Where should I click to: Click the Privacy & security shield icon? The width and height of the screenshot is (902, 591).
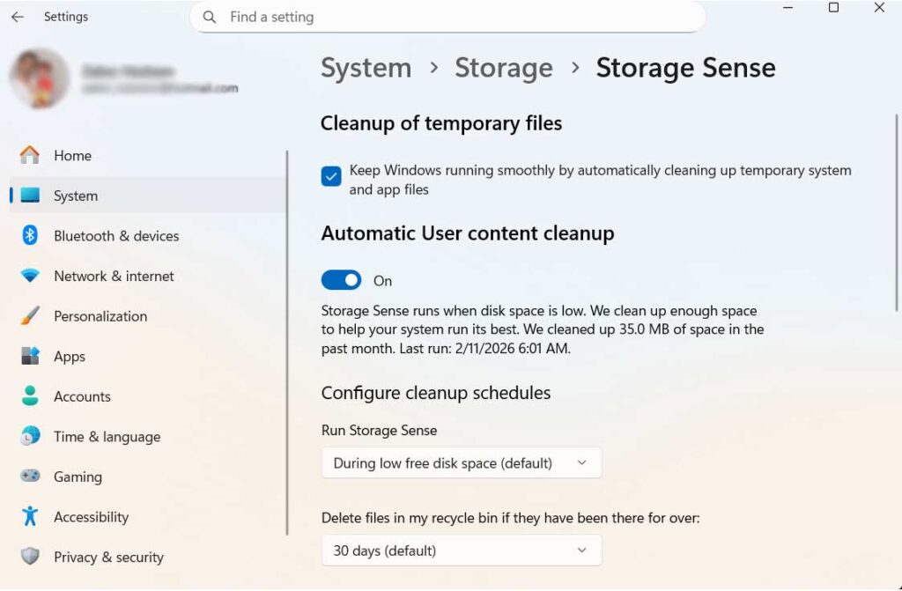pos(30,557)
